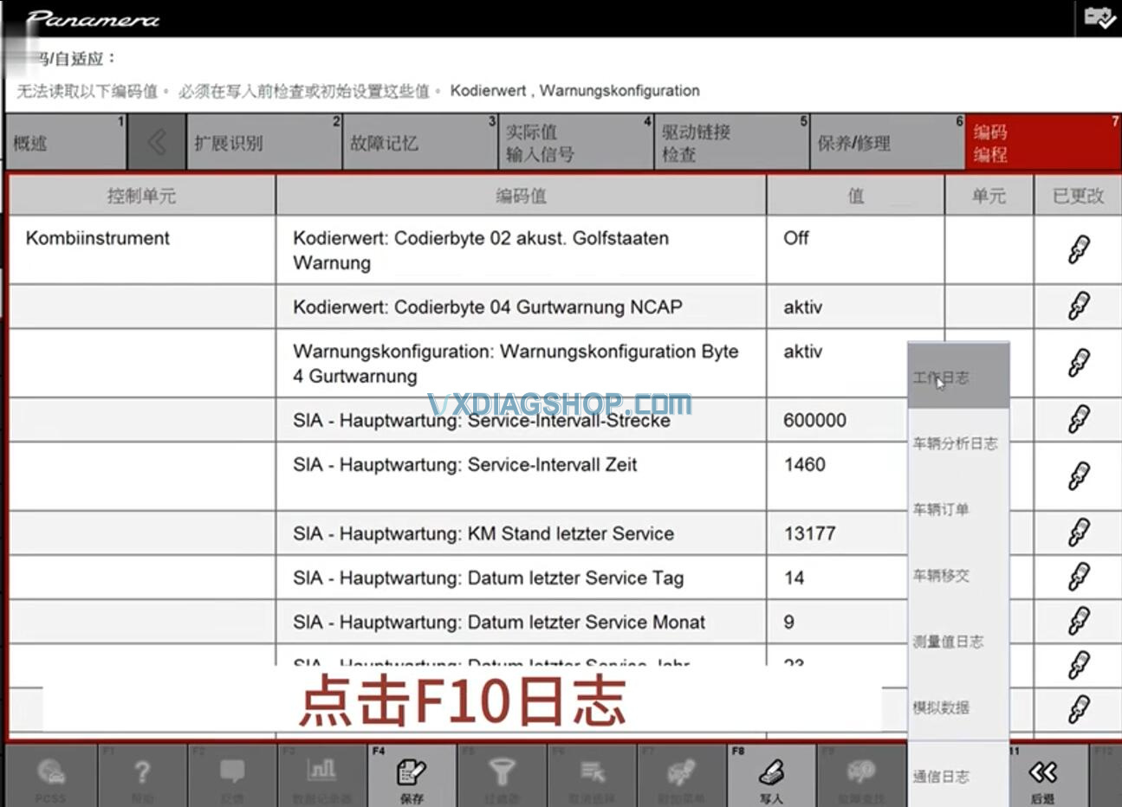Click pen icon for Datum letzter Service Tag row
The width and height of the screenshot is (1122, 807).
(1078, 576)
